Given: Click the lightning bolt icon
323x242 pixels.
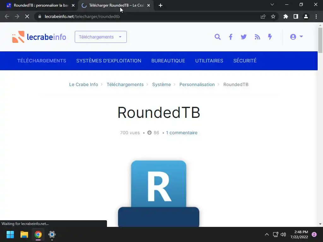Looking at the screenshot, I should [270, 37].
